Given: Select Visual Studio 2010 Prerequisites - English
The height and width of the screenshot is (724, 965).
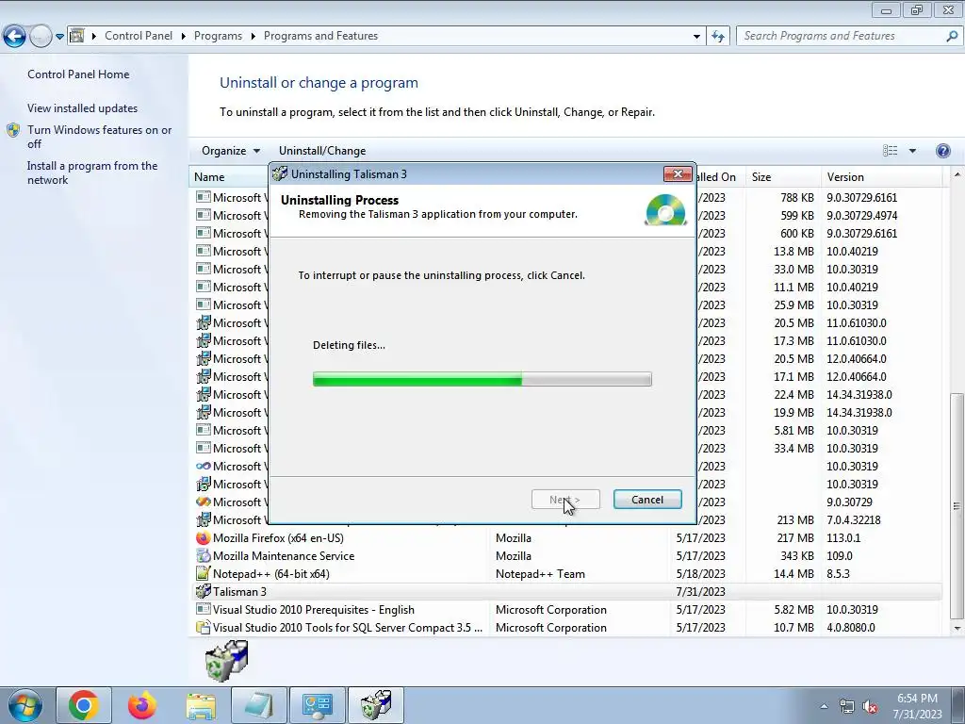Looking at the screenshot, I should pyautogui.click(x=565, y=610).
